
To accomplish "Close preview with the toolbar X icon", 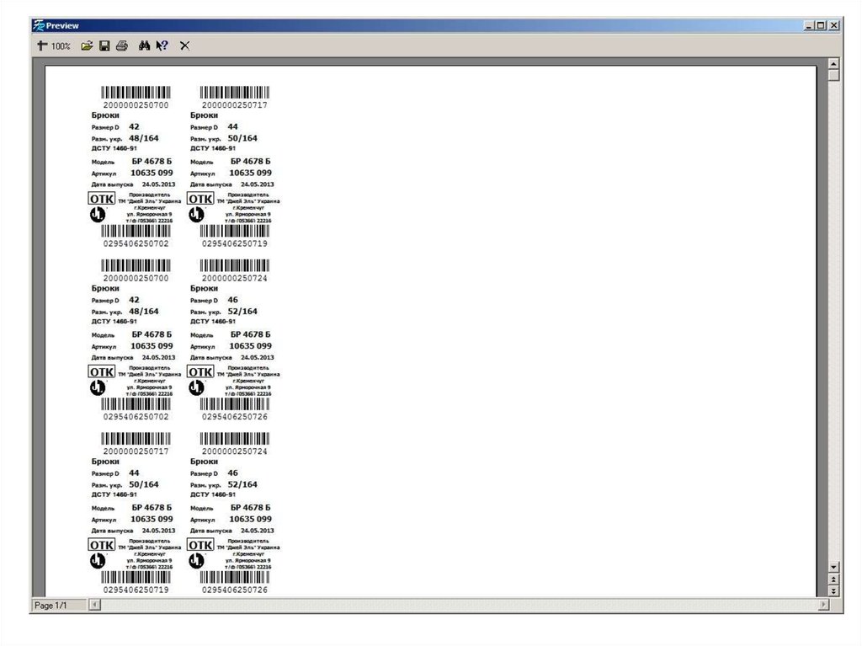I will tap(184, 45).
